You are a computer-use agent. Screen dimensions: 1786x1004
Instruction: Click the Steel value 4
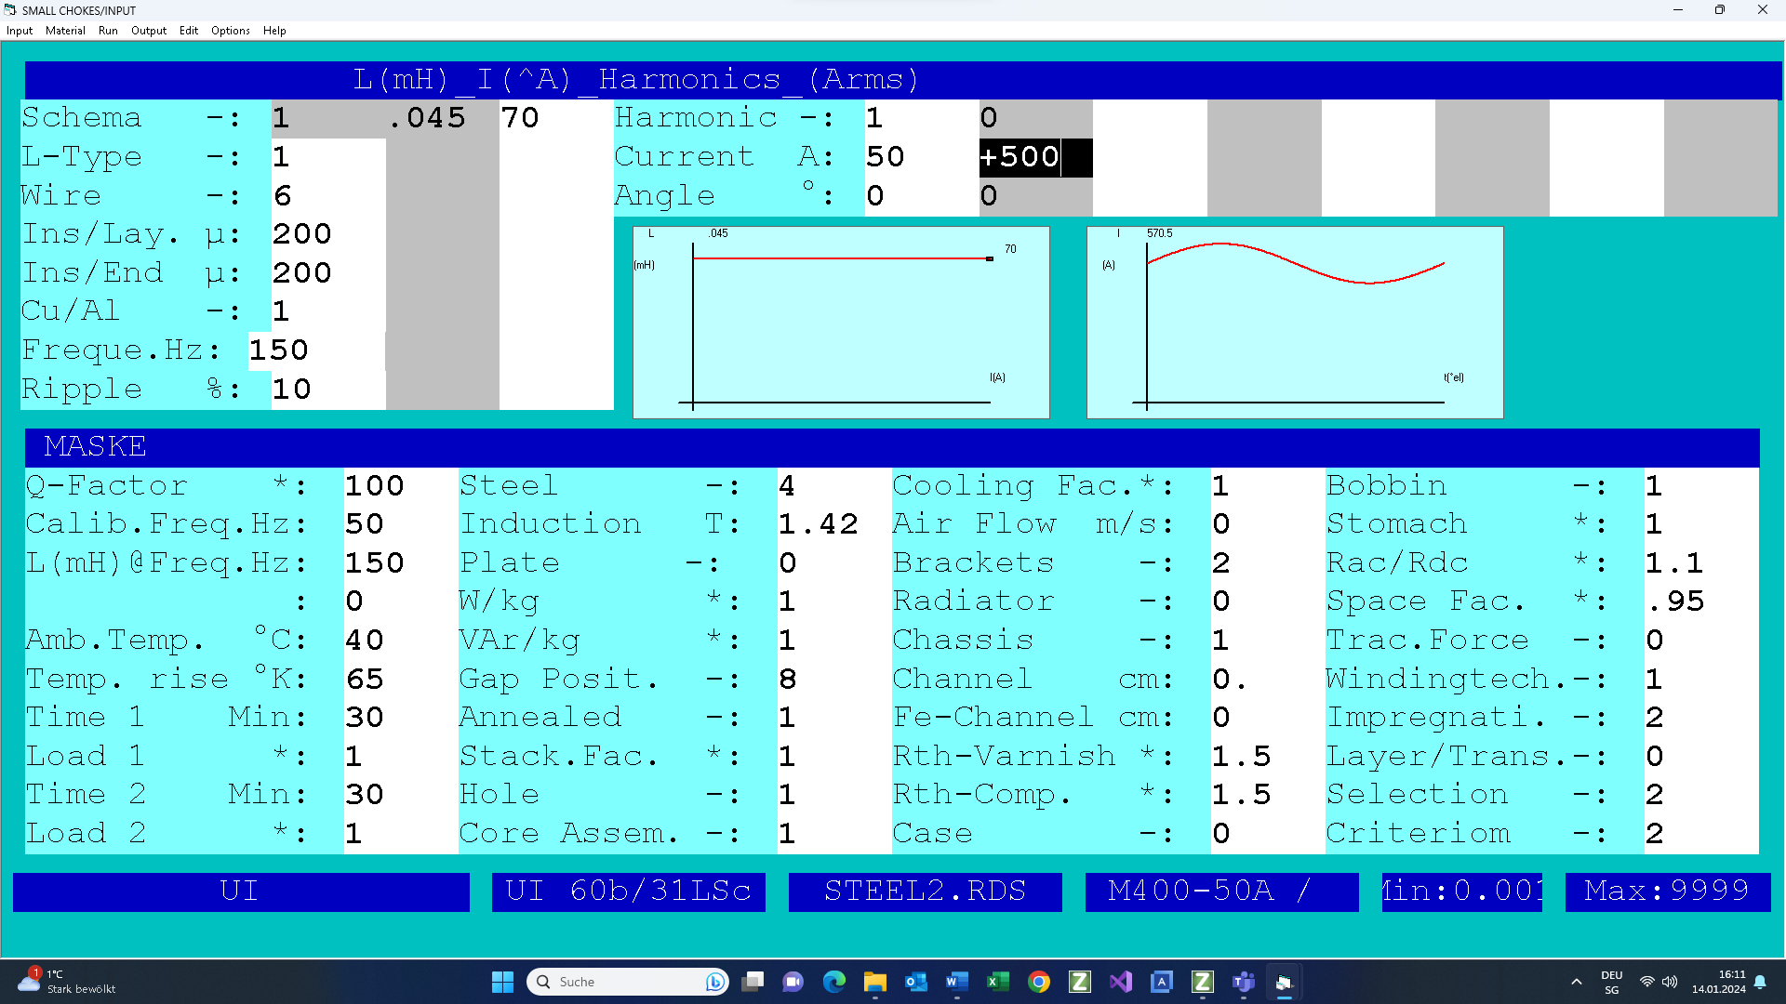pos(834,486)
